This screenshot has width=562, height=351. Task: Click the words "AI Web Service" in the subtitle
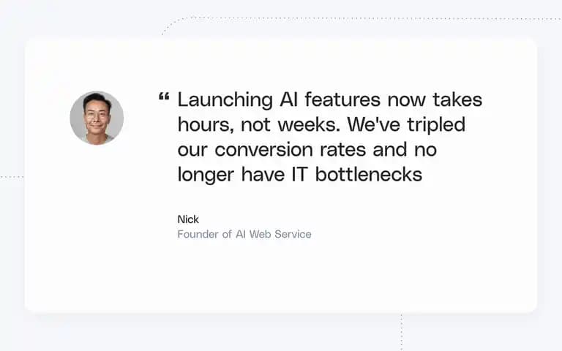tap(274, 234)
